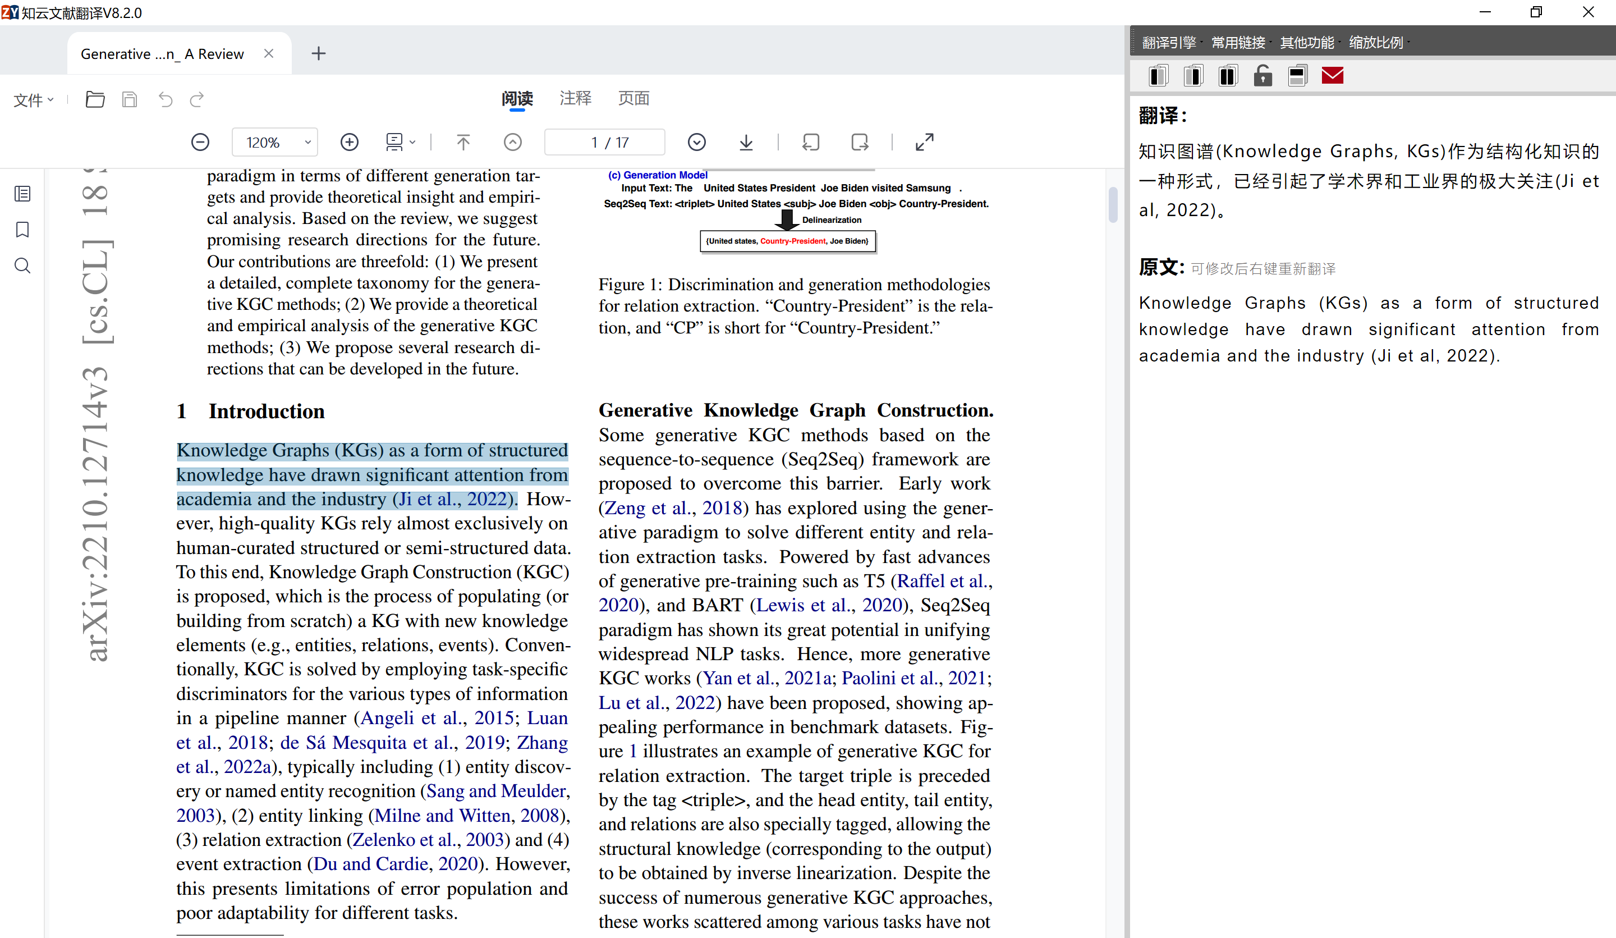Restore down the application window
This screenshot has height=938, width=1616.
coord(1536,12)
